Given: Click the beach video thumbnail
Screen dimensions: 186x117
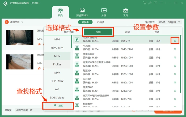Looking at the screenshot, I should 20,62.
